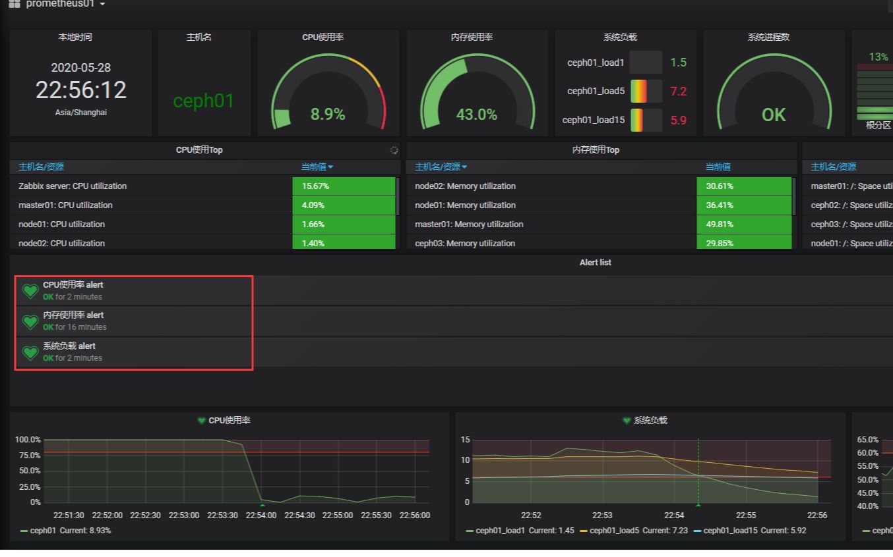The image size is (893, 557).
Task: Click the master01: CPU utilization row
Action: coord(203,205)
